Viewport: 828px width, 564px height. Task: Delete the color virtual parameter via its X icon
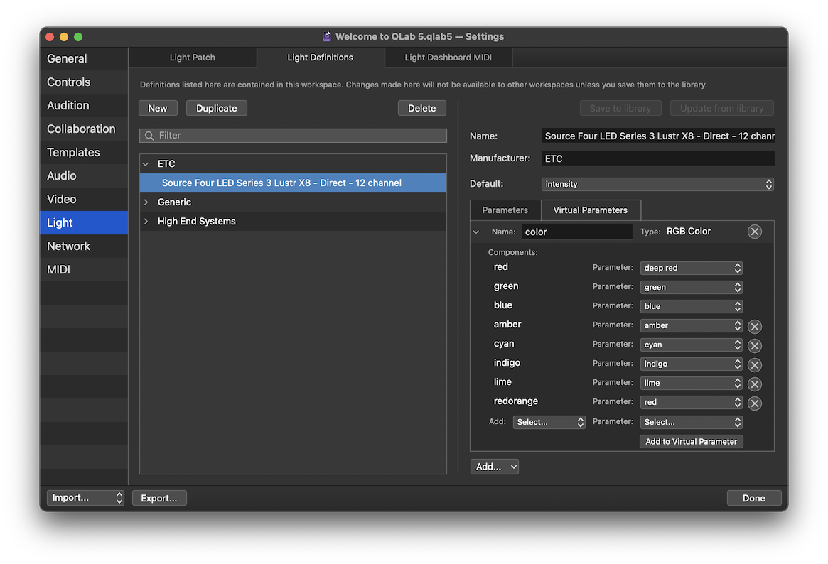click(x=755, y=231)
